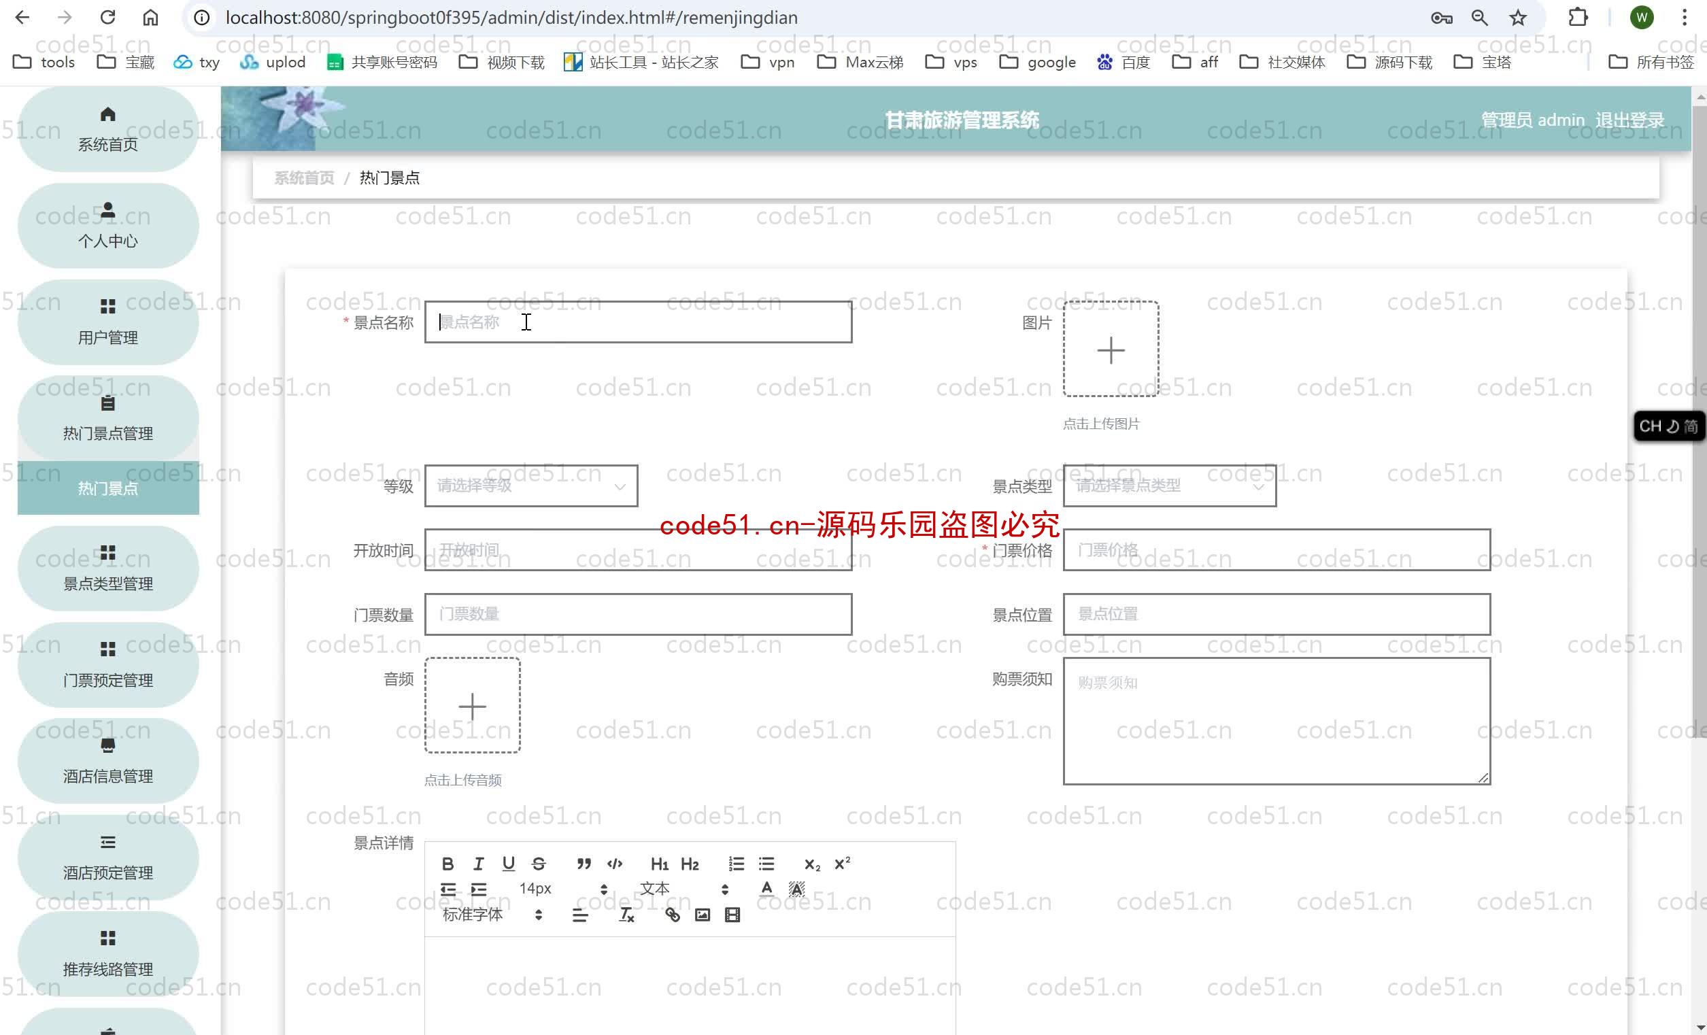This screenshot has width=1707, height=1035.
Task: Upload audio via 音频 plus box
Action: [473, 706]
